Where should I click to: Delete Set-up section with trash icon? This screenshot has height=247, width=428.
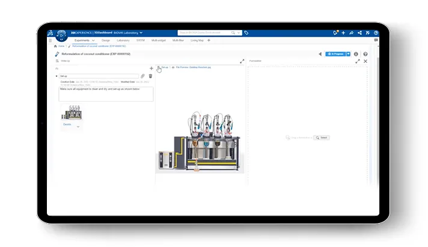point(150,76)
